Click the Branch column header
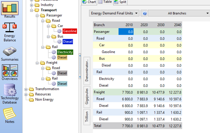This screenshot has width=210, height=133. 106,25
